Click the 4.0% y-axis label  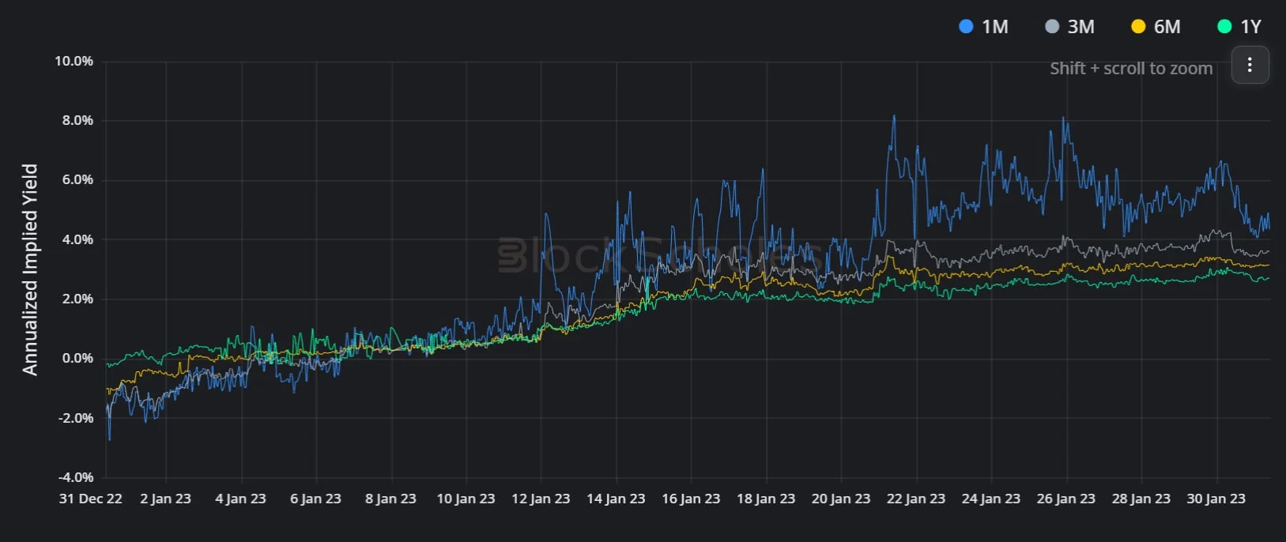[77, 239]
